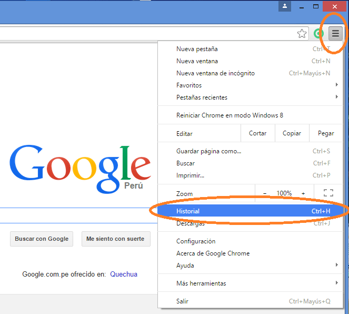Choose Guardar página como... entry
This screenshot has height=314, width=349.
click(x=250, y=151)
